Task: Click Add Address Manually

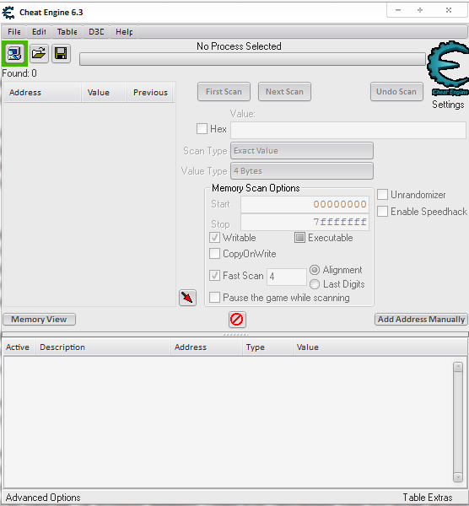Action: click(x=421, y=320)
